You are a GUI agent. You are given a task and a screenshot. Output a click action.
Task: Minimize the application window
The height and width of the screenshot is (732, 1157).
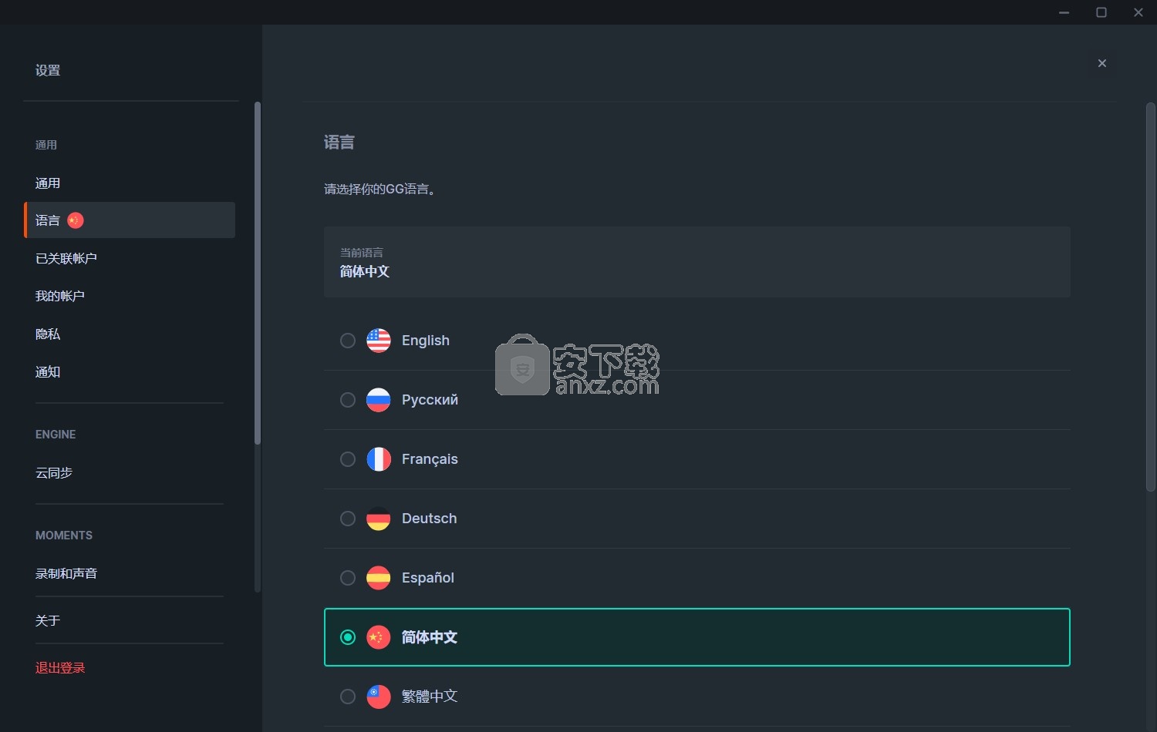pos(1064,12)
